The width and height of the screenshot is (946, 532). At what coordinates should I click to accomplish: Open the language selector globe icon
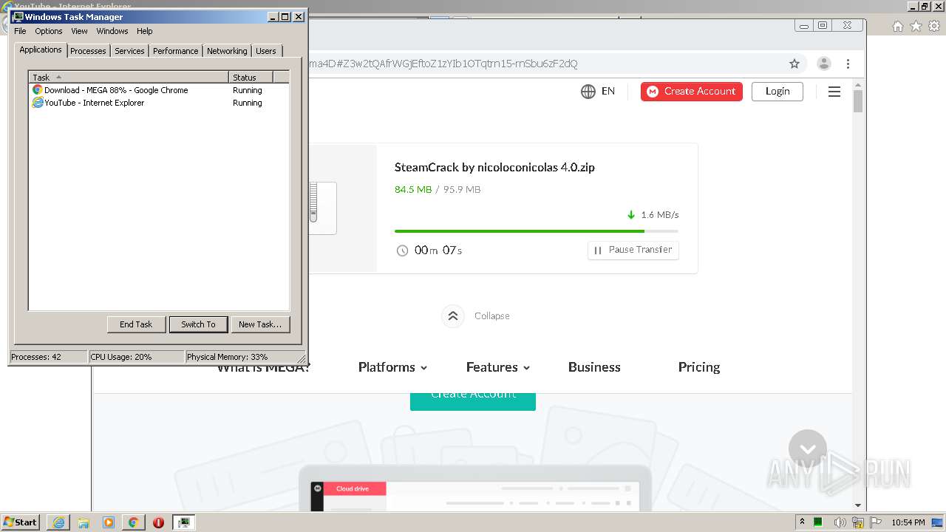[x=588, y=92]
